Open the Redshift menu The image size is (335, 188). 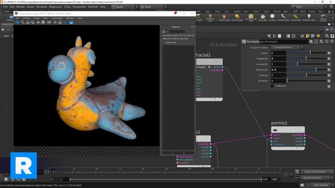tap(93, 7)
